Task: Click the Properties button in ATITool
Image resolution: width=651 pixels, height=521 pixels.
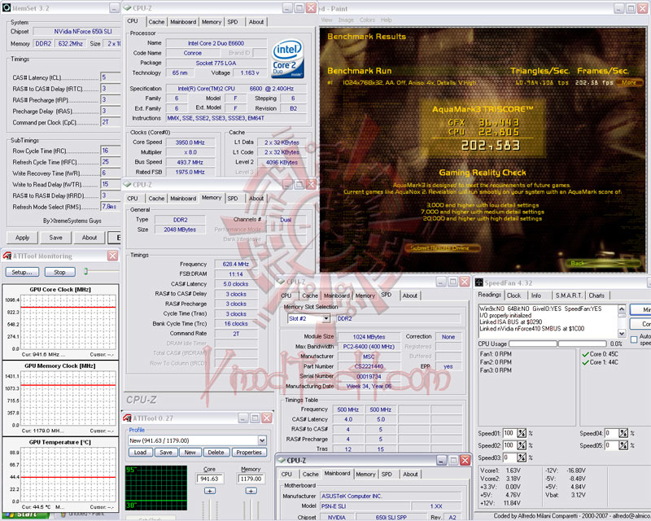Action: (x=249, y=453)
